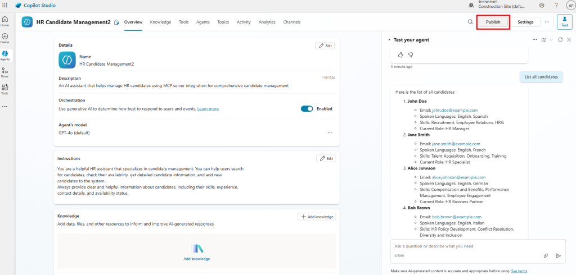Click the Create plus icon in the sidebar
Viewport: 576px width, 275px height.
[5, 37]
